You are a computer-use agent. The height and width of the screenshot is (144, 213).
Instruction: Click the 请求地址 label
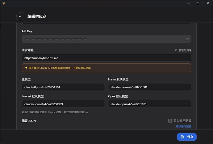tap(27, 50)
